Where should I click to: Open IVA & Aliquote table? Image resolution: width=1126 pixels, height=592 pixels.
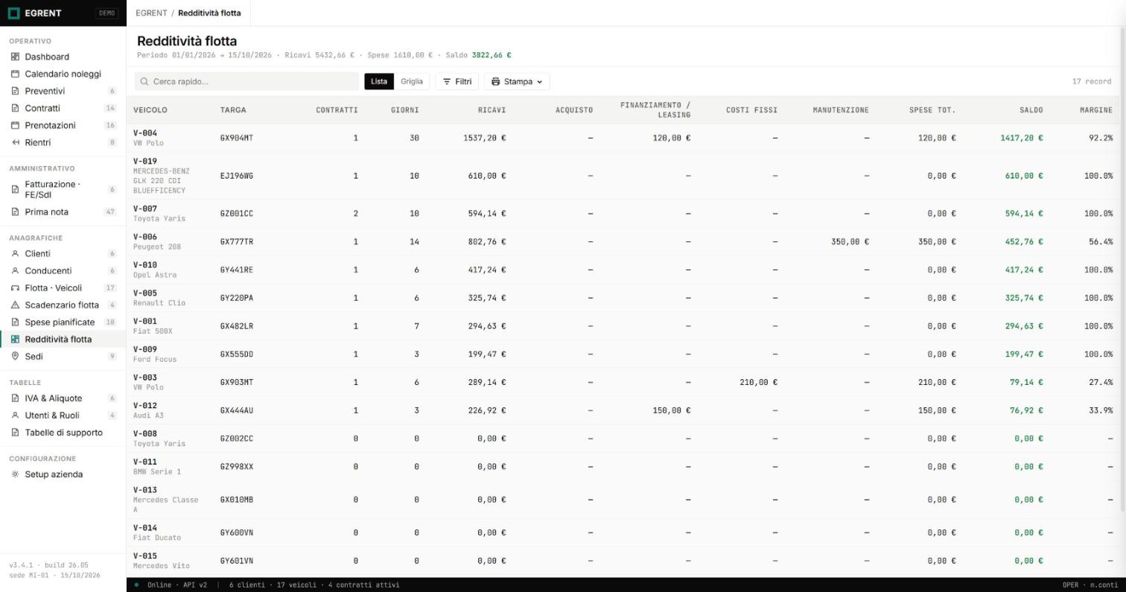click(63, 398)
